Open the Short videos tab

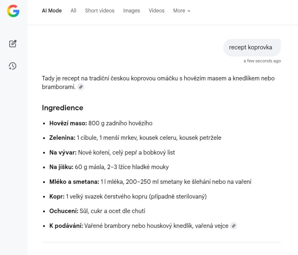(100, 11)
